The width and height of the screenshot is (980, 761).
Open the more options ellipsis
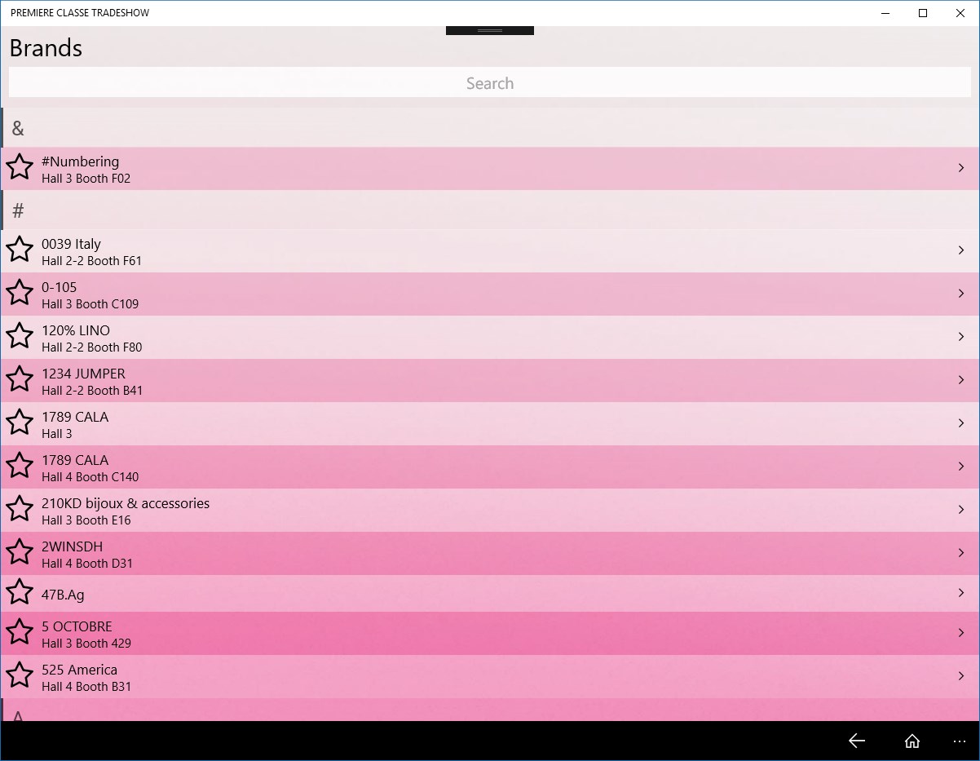click(x=959, y=741)
